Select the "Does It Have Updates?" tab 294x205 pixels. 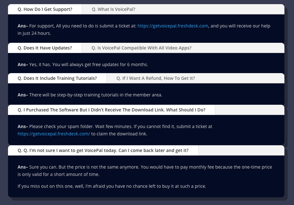44,48
